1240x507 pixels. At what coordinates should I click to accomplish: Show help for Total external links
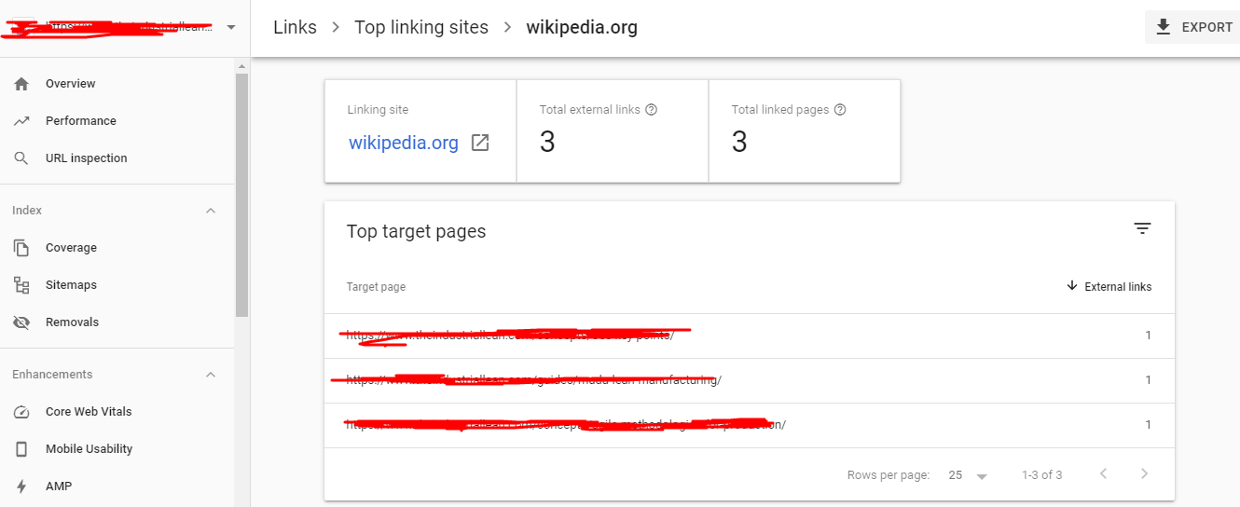652,110
